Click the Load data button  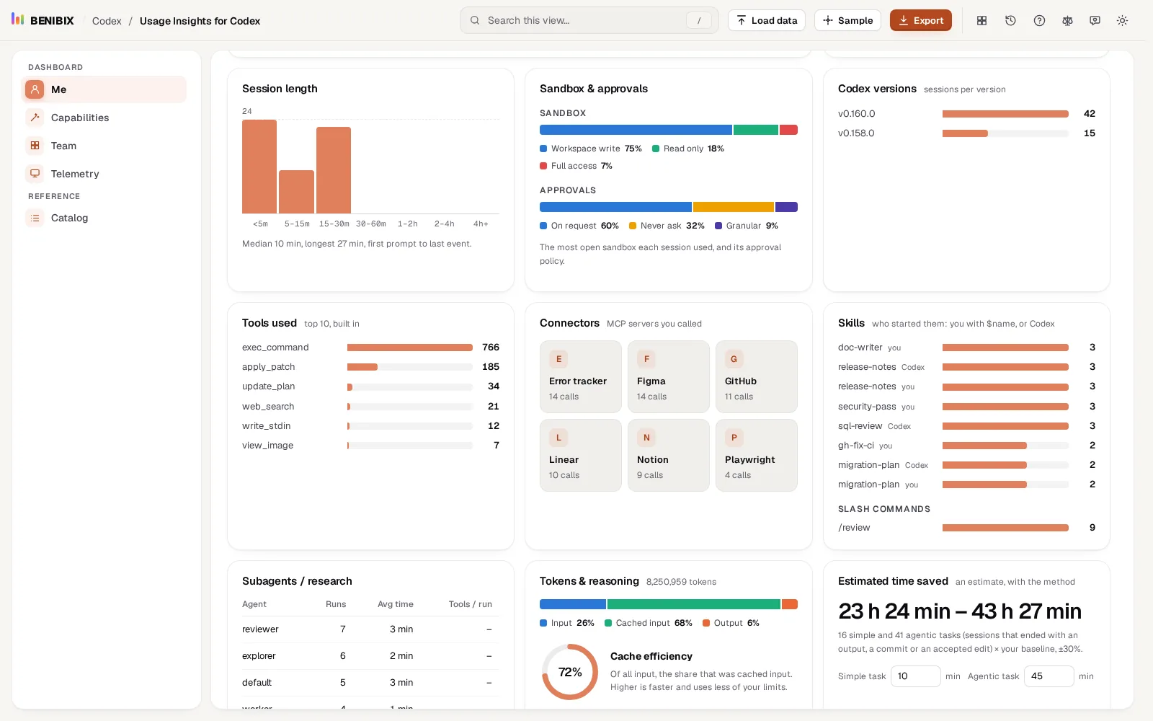point(767,20)
